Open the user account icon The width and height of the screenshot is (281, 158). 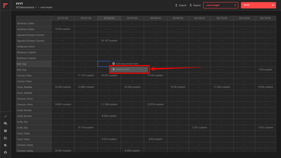(x=5, y=152)
